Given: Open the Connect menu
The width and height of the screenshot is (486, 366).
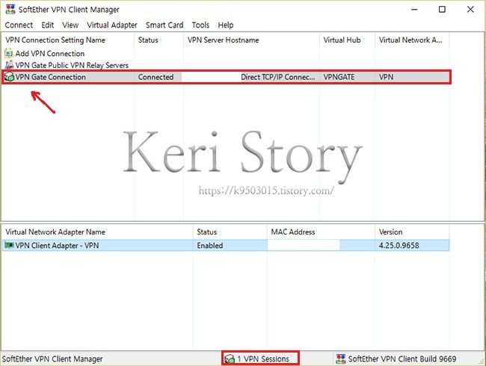Looking at the screenshot, I should [x=19, y=25].
